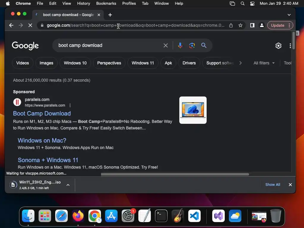Open System Settings from the Dock
304x228 pixels.
pyautogui.click(x=128, y=216)
